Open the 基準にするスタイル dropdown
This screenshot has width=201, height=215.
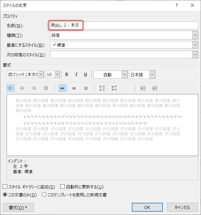tap(195, 45)
